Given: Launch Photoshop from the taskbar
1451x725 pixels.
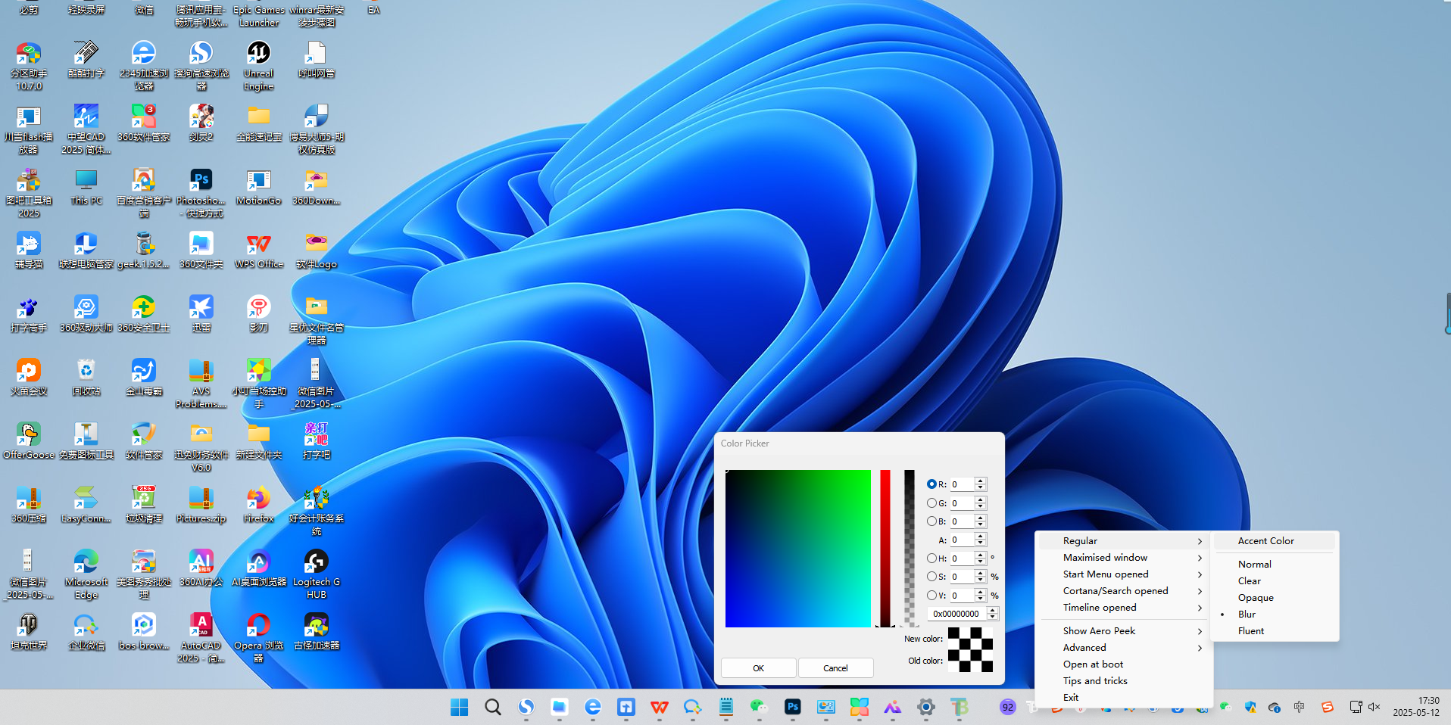Looking at the screenshot, I should [792, 707].
